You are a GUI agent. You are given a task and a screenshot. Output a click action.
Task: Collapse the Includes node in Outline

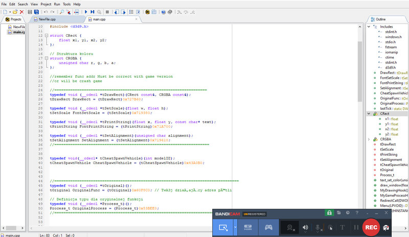pyautogui.click(x=369, y=27)
